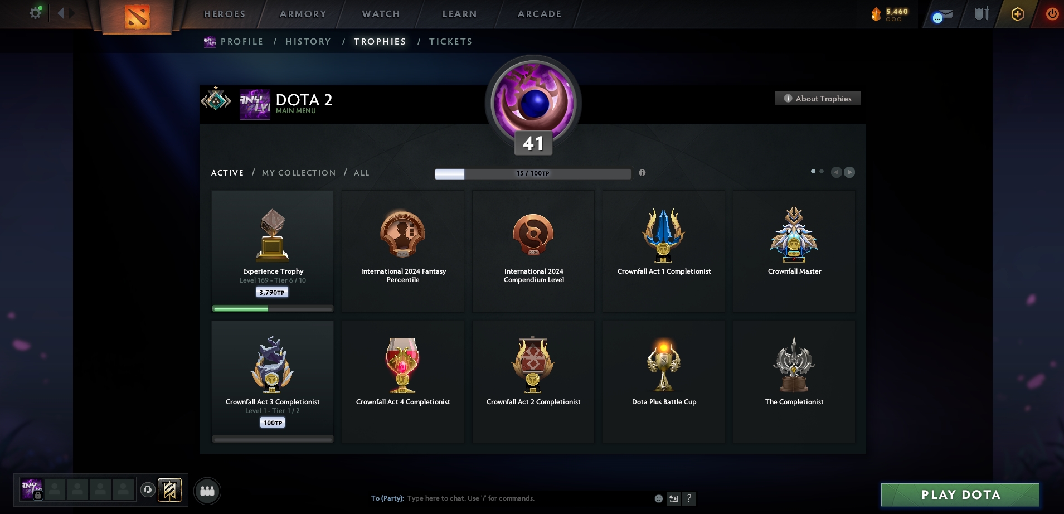The image size is (1064, 514).
Task: Click the About Trophies button
Action: (x=818, y=98)
